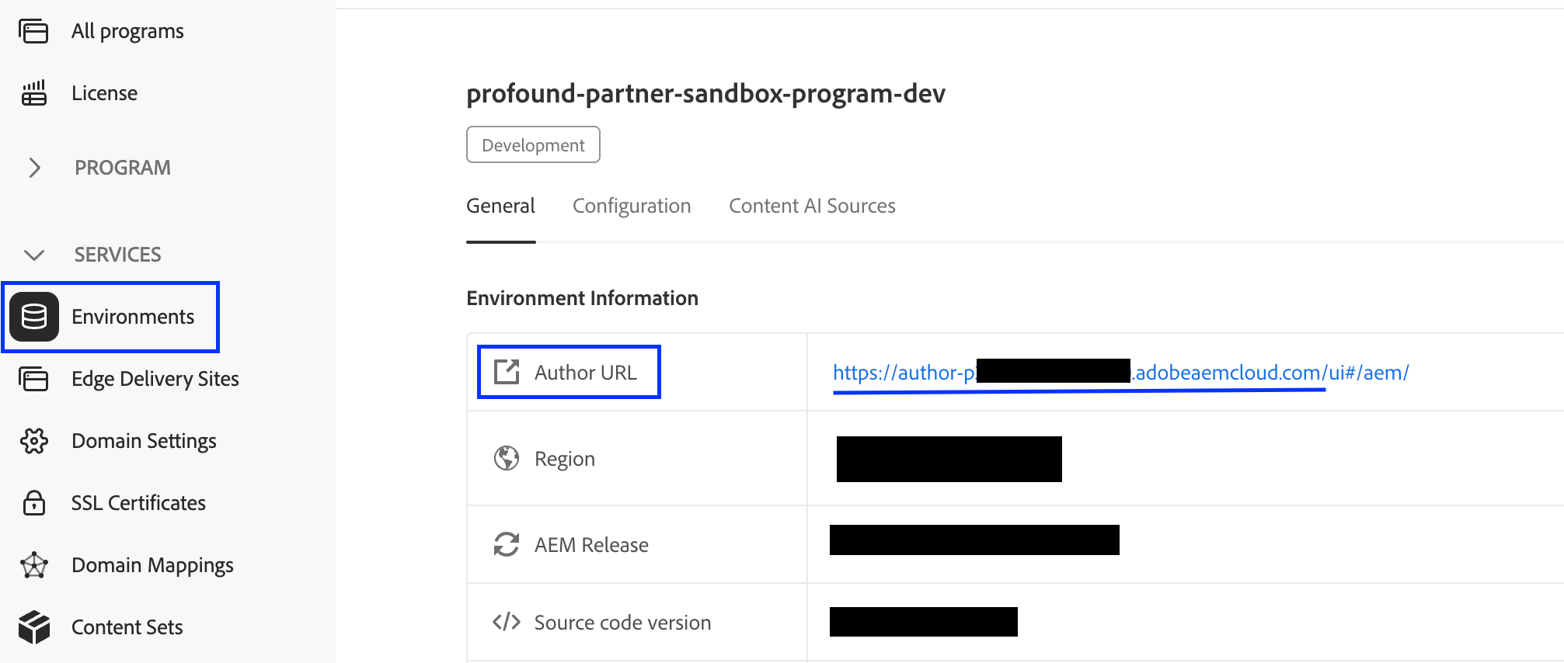Click the Environments database icon
The image size is (1564, 663).
34,317
